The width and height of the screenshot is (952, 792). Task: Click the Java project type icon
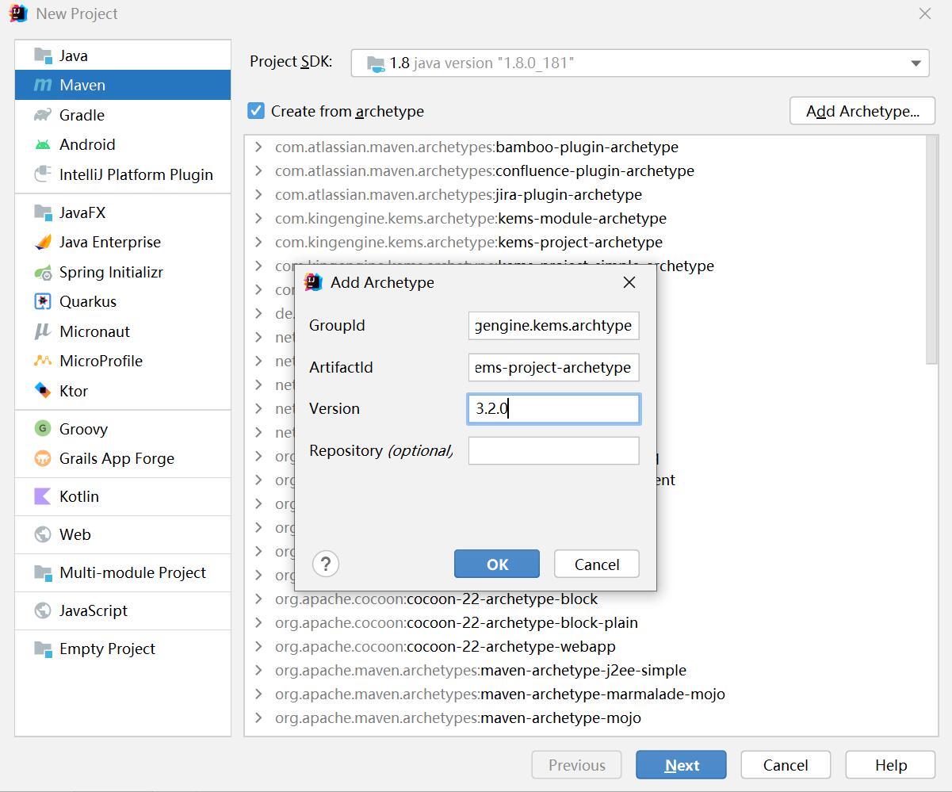(x=43, y=55)
